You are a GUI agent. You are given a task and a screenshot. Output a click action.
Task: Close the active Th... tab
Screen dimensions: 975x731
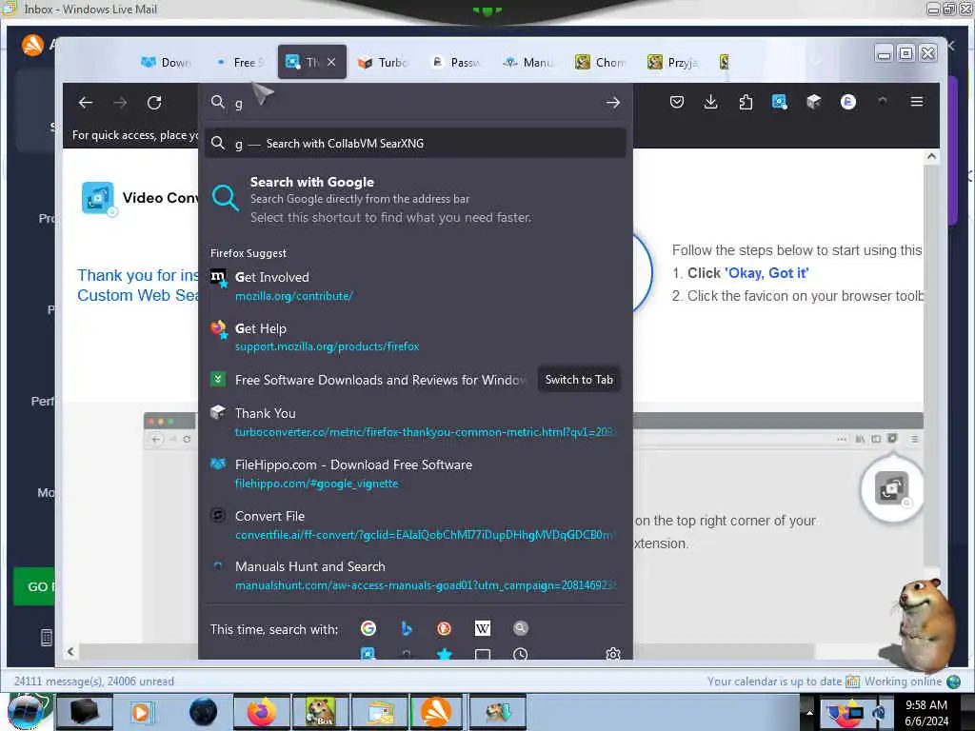(x=331, y=62)
